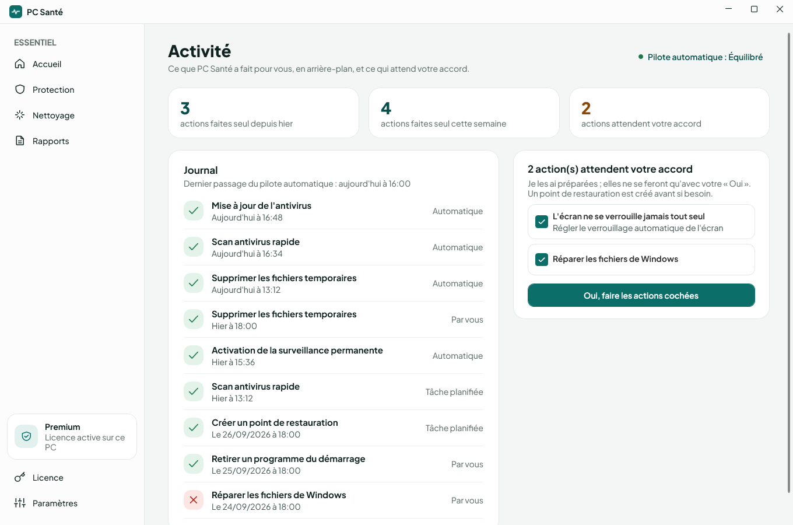Viewport: 793px width, 525px height.
Task: Click the Accueil home icon
Action: (x=20, y=64)
